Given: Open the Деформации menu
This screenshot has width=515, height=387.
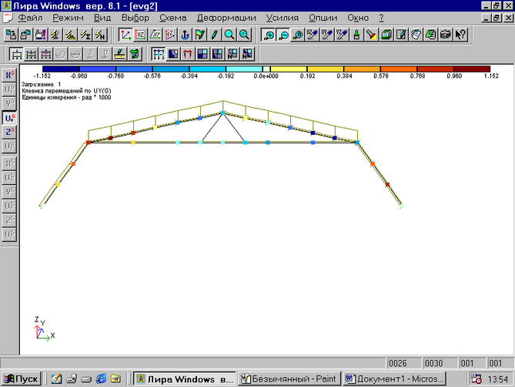Looking at the screenshot, I should (x=226, y=18).
